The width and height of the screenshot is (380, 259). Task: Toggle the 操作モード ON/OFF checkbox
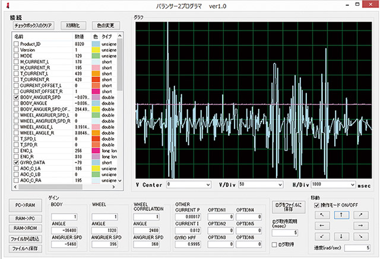tap(316, 205)
